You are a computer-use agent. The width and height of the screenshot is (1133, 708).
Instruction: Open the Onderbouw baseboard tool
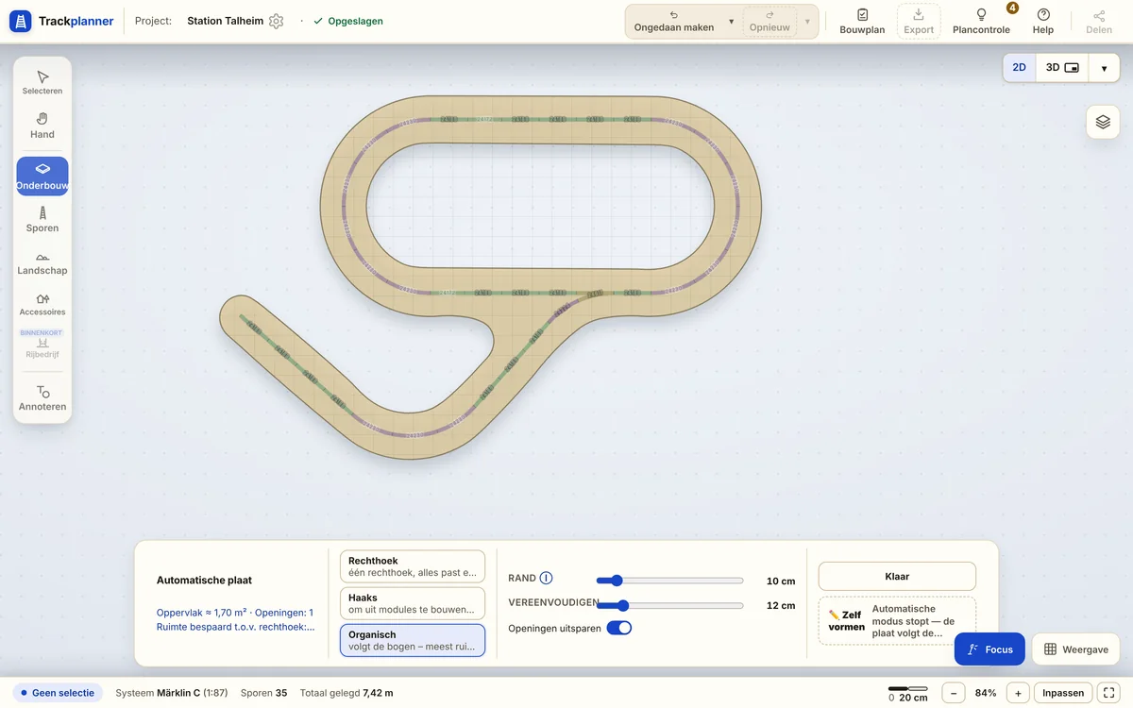(x=42, y=177)
